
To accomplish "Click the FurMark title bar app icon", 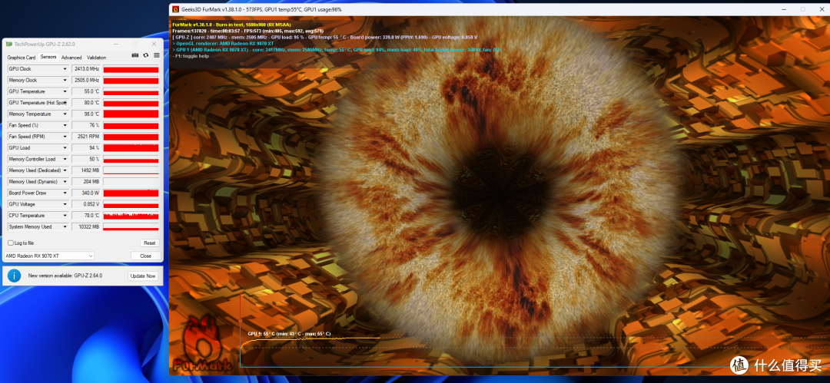I will [176, 9].
